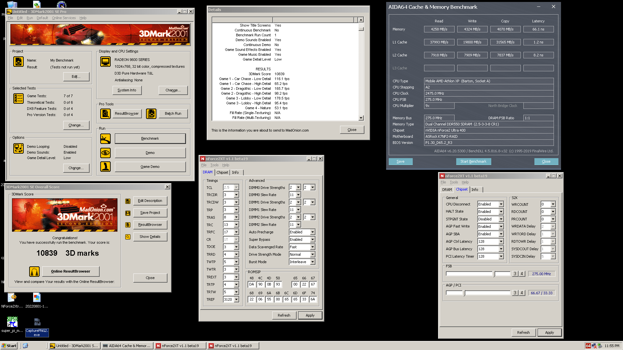Image resolution: width=623 pixels, height=350 pixels.
Task: Open Tools menu in nForce2XT Chipset window
Action: coord(454,182)
